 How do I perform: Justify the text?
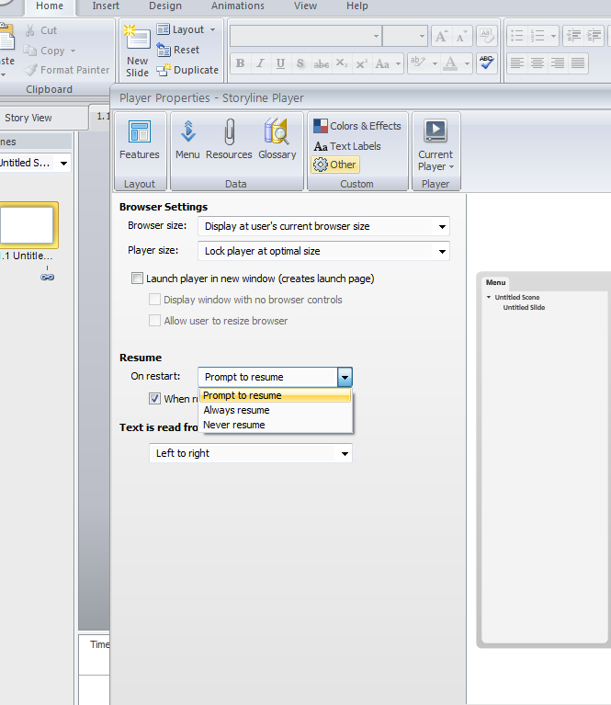pos(578,63)
